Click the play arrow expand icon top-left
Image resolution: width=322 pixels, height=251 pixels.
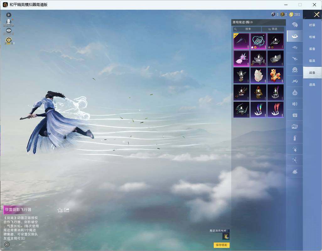8,15
